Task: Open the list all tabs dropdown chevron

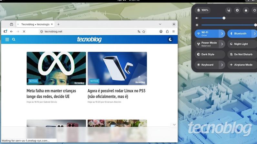Action: 160,24
